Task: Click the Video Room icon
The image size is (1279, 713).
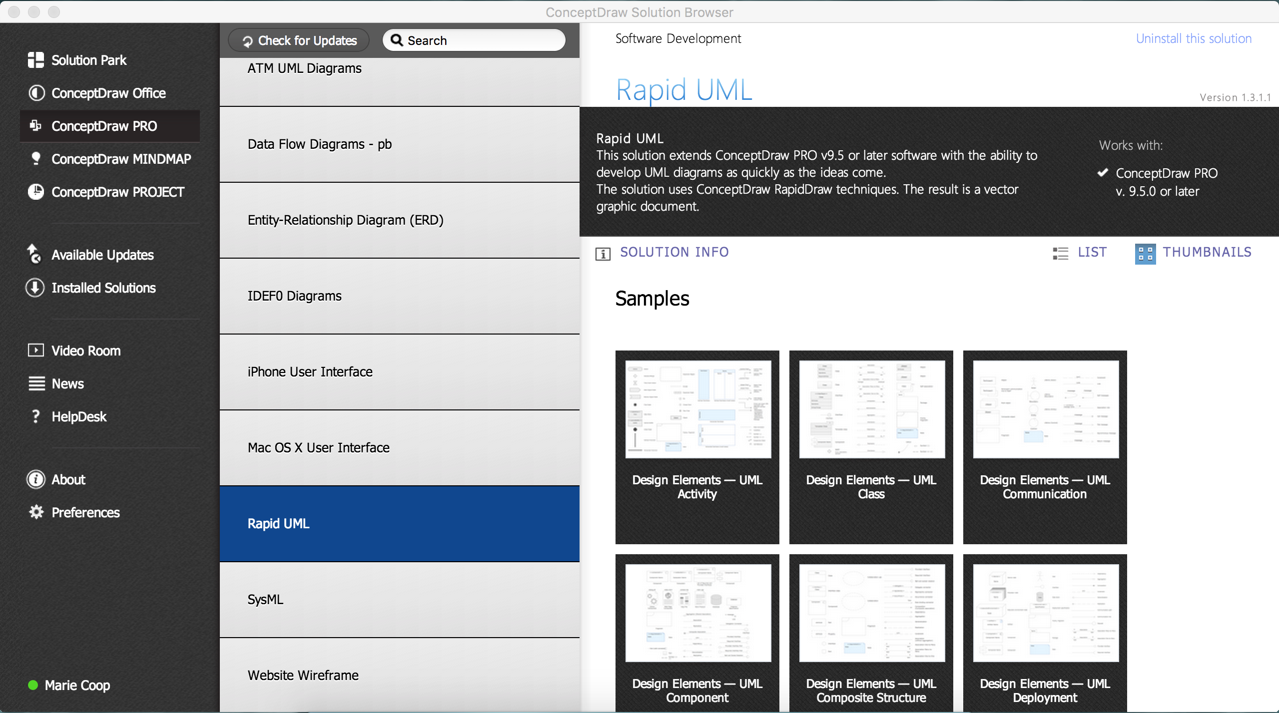Action: [34, 351]
